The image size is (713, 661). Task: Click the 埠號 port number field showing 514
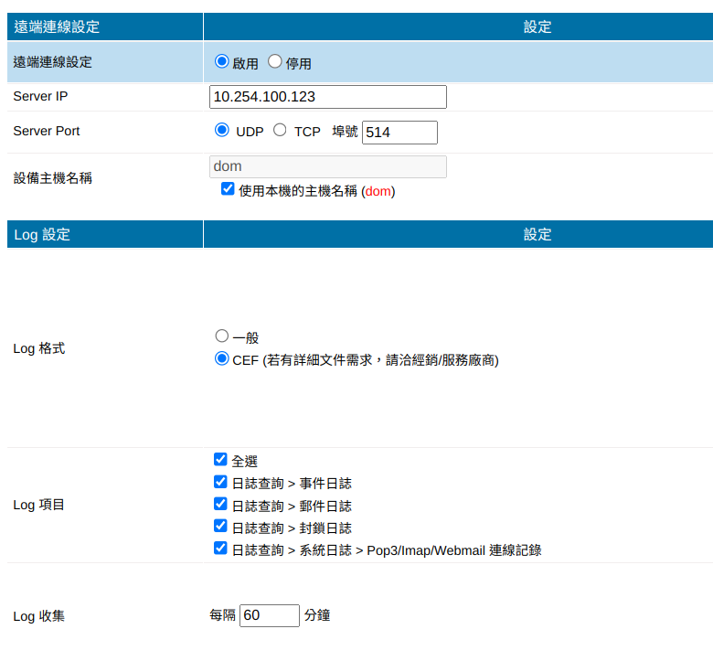pos(399,133)
